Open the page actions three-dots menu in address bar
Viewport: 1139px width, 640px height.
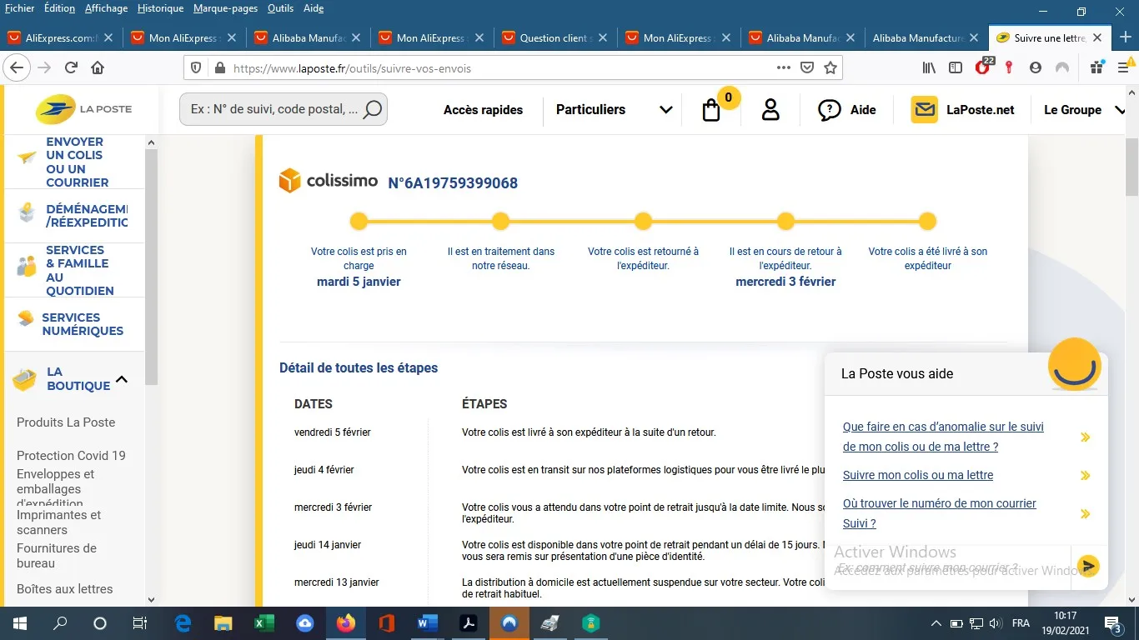click(x=784, y=67)
